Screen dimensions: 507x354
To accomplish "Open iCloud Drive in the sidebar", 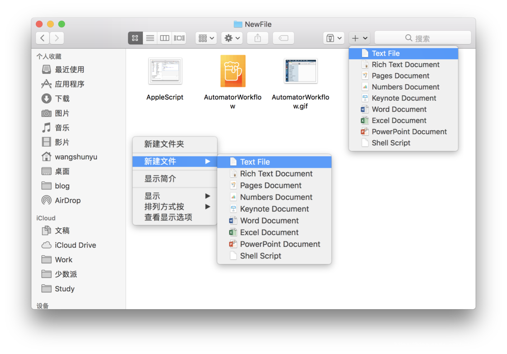I will [69, 245].
